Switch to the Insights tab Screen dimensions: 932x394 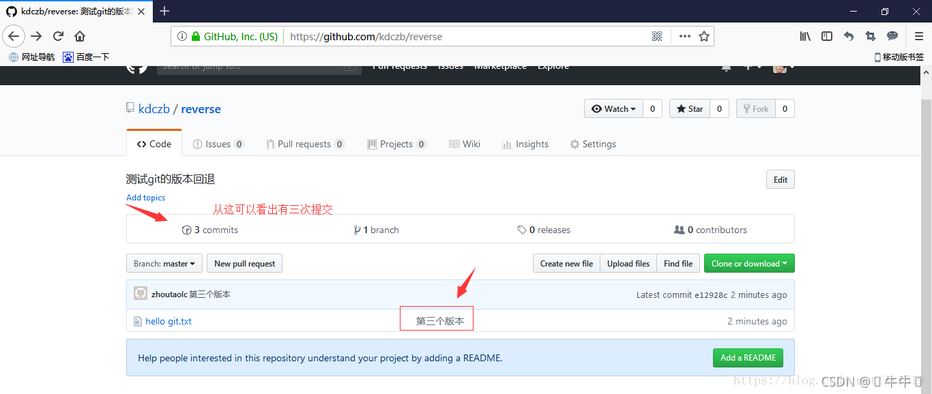[x=525, y=144]
